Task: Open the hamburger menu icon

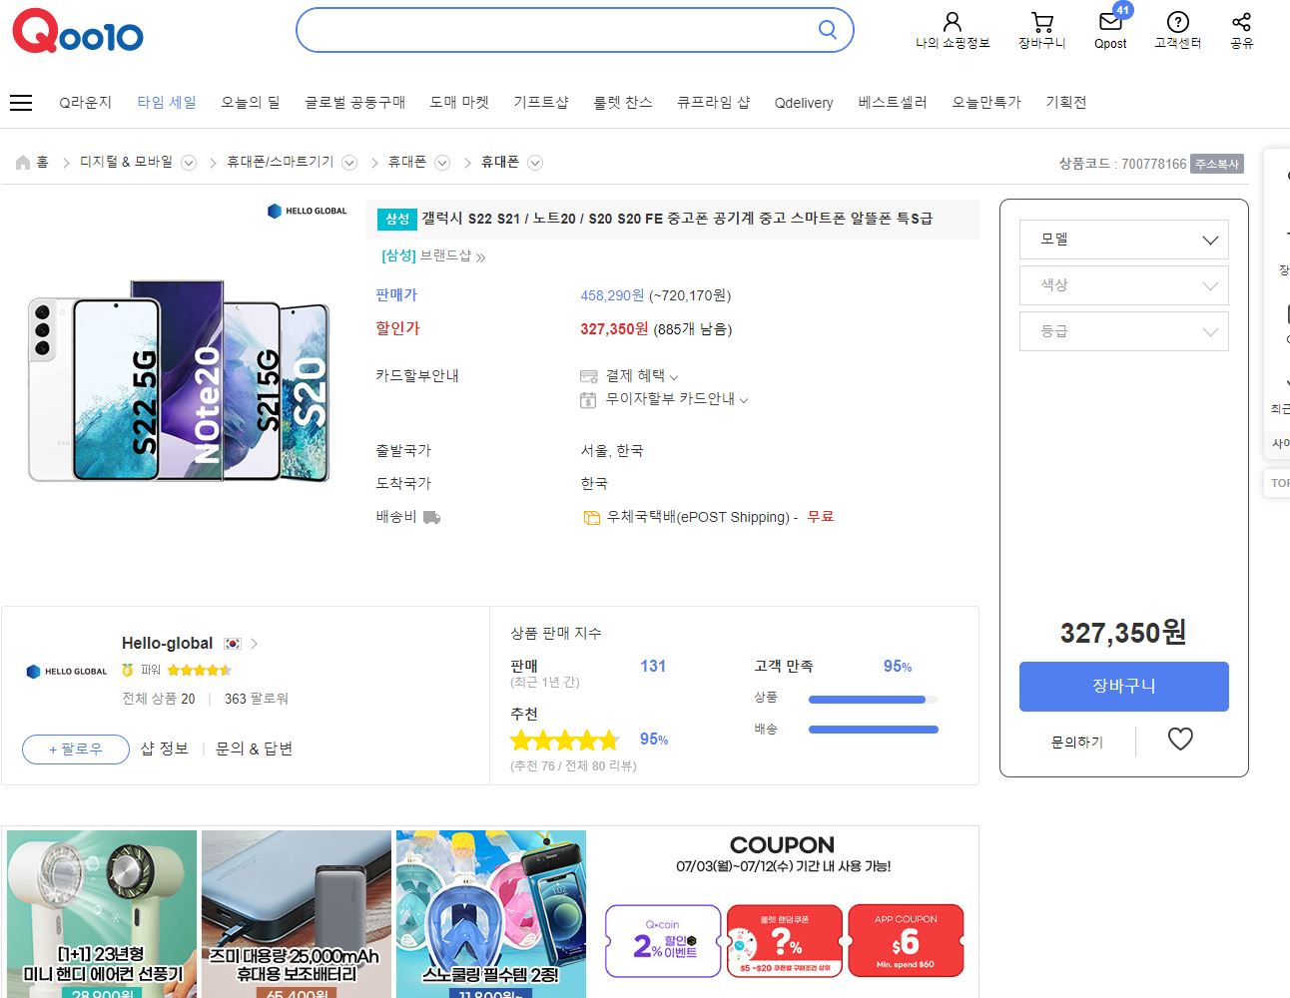Action: pyautogui.click(x=21, y=103)
